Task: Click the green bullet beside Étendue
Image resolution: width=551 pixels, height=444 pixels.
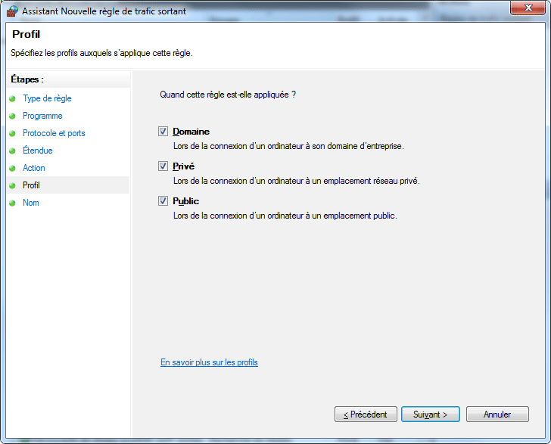Action: [12, 151]
